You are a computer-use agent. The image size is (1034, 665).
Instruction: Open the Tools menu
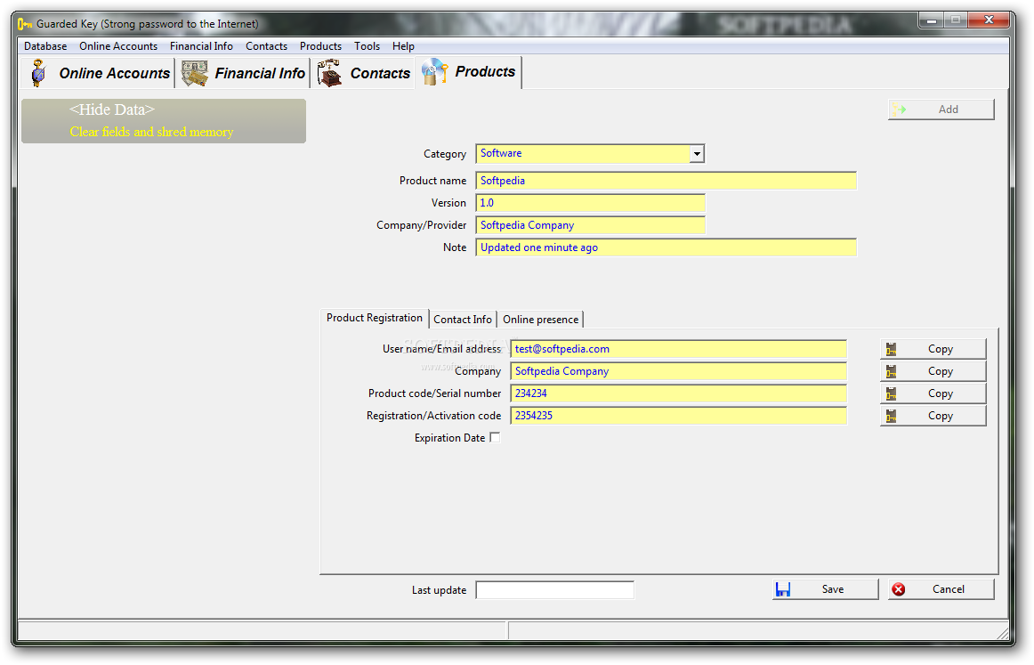coord(367,46)
